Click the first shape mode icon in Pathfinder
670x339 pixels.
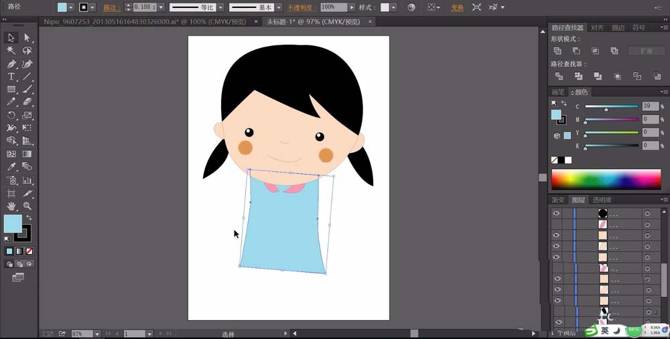click(557, 51)
